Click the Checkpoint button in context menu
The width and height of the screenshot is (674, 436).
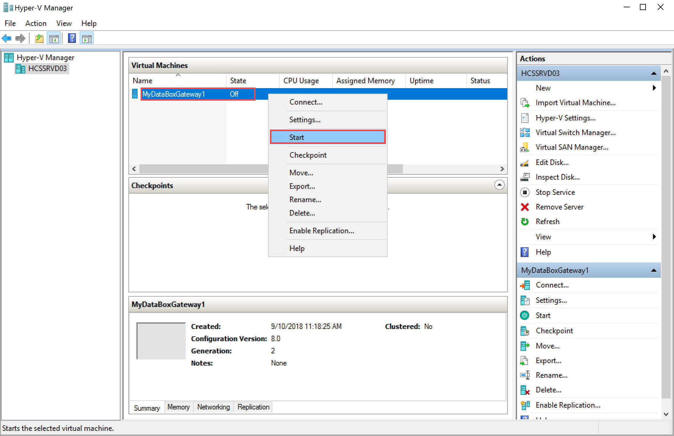point(309,155)
